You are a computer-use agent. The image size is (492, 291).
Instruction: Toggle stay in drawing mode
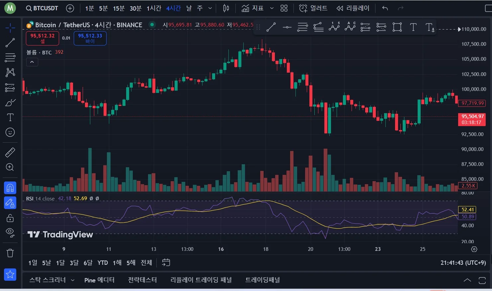[10, 203]
